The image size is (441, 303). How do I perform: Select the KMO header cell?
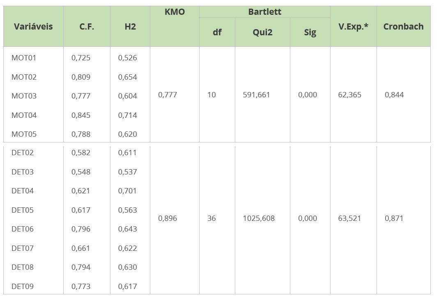coord(175,12)
